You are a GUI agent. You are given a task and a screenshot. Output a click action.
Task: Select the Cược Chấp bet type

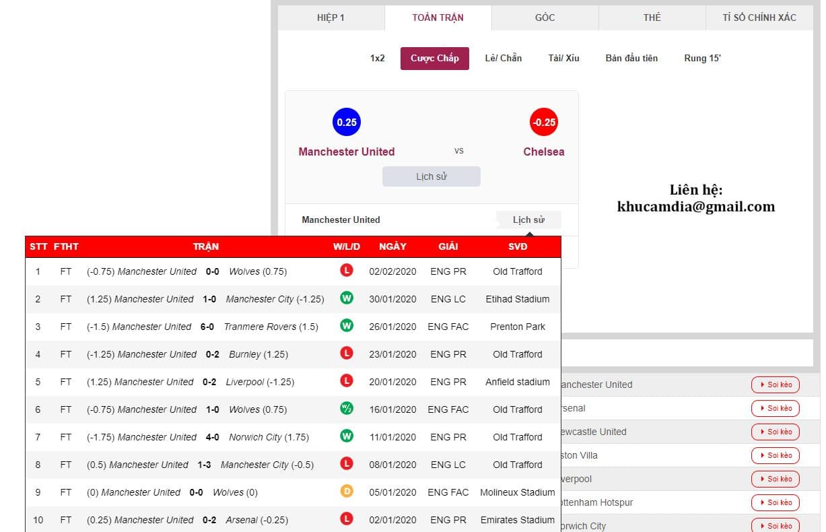tap(435, 58)
